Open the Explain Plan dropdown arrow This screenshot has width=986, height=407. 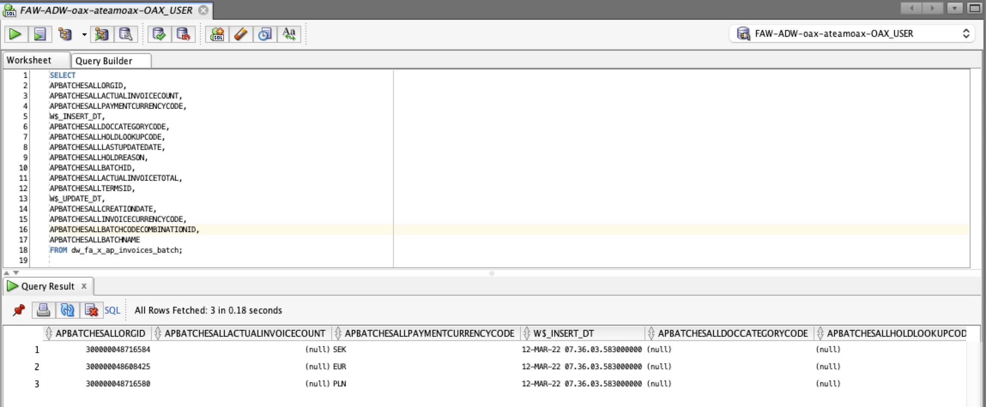84,34
